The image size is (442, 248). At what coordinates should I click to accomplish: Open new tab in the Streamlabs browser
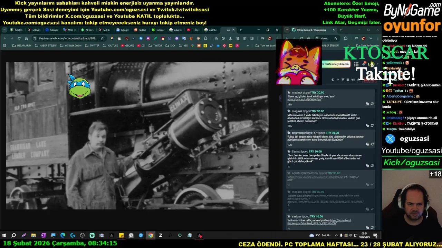340,30
